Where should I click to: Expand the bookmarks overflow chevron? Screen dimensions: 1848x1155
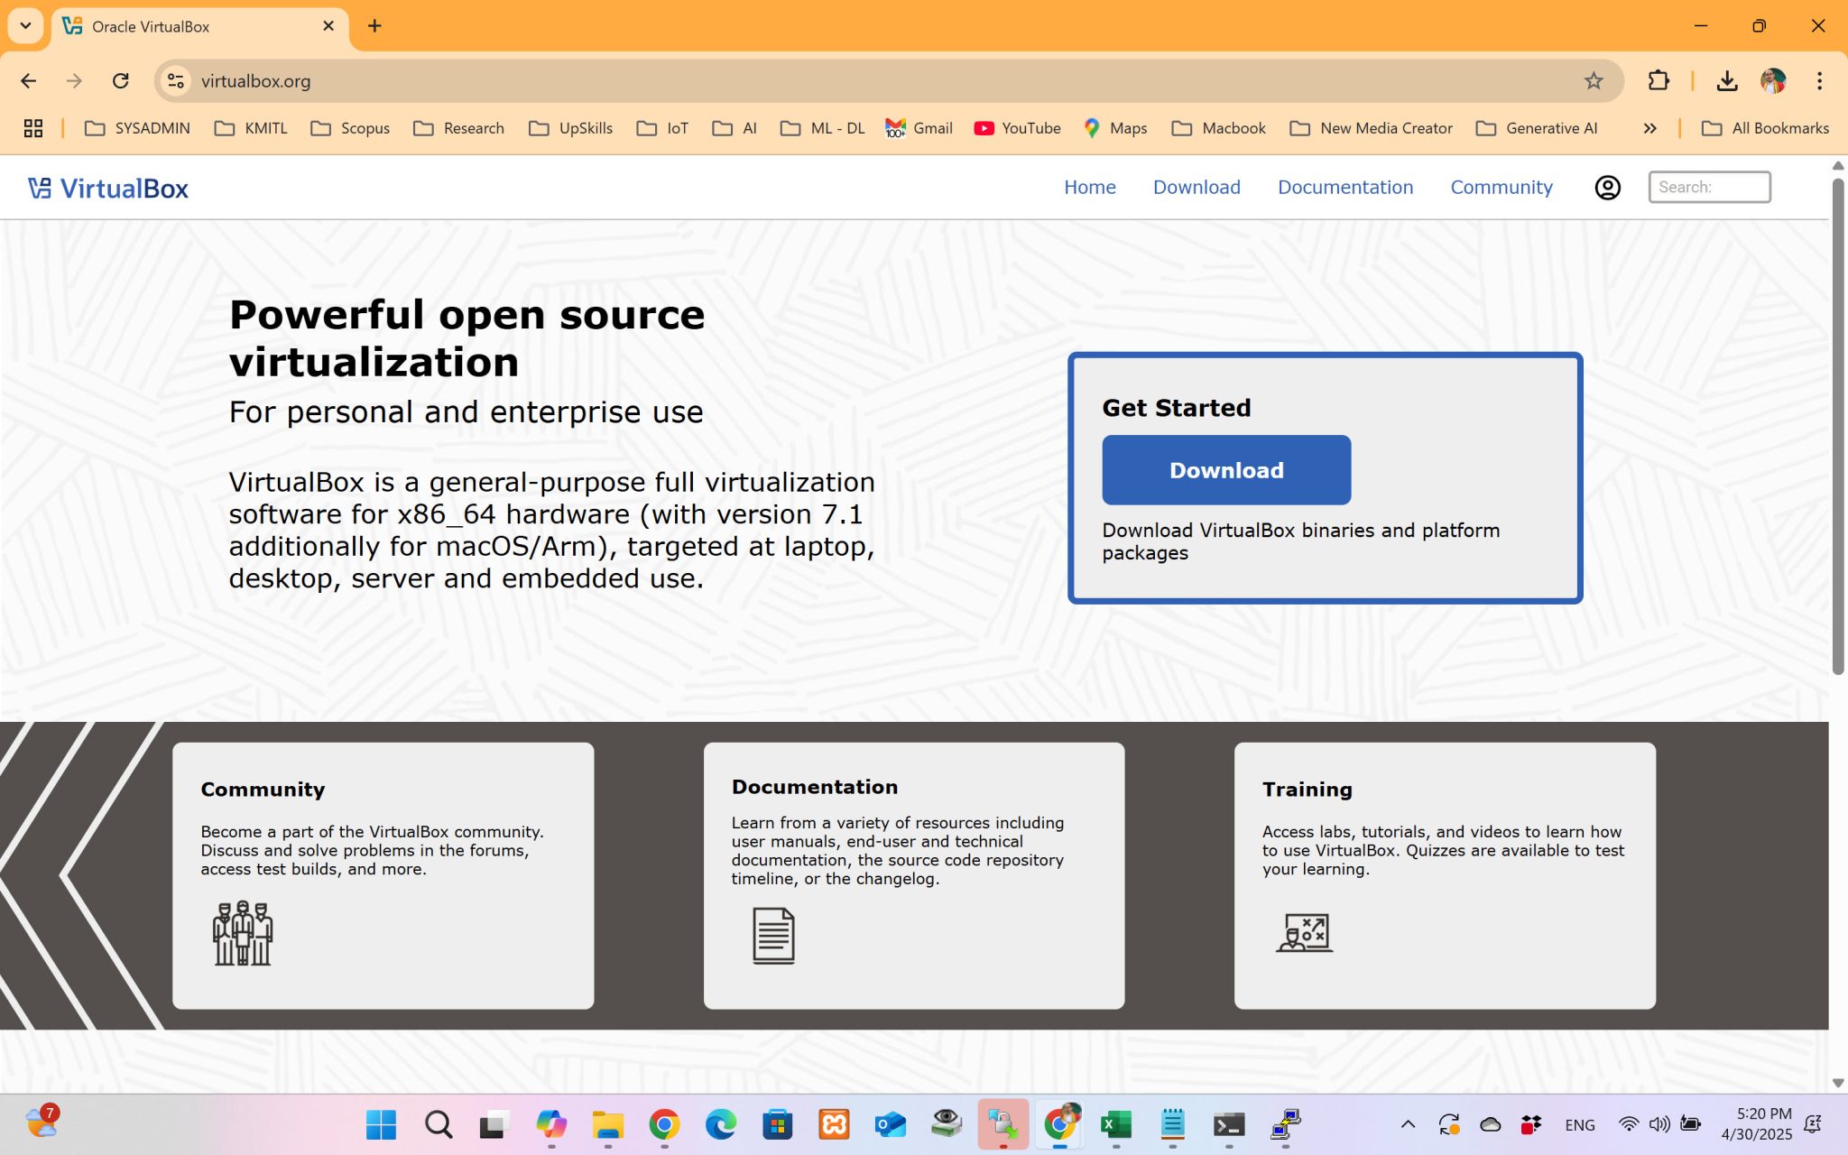coord(1649,128)
